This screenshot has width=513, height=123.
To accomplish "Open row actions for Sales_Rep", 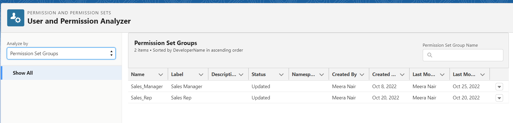I will pyautogui.click(x=499, y=98).
